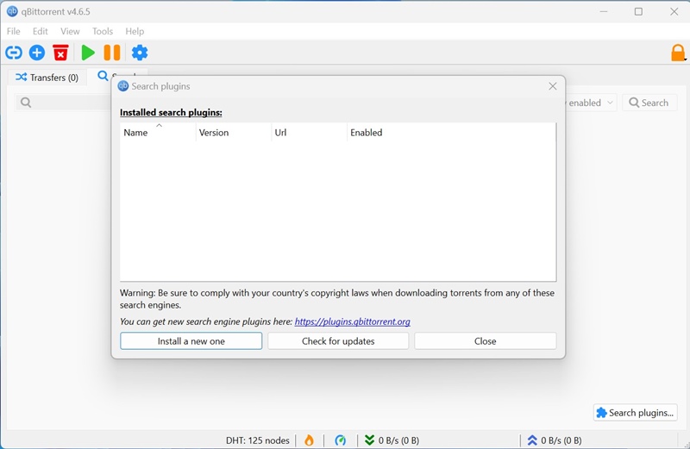This screenshot has width=690, height=449.
Task: Close the Search plugins dialog with X
Action: tap(553, 86)
